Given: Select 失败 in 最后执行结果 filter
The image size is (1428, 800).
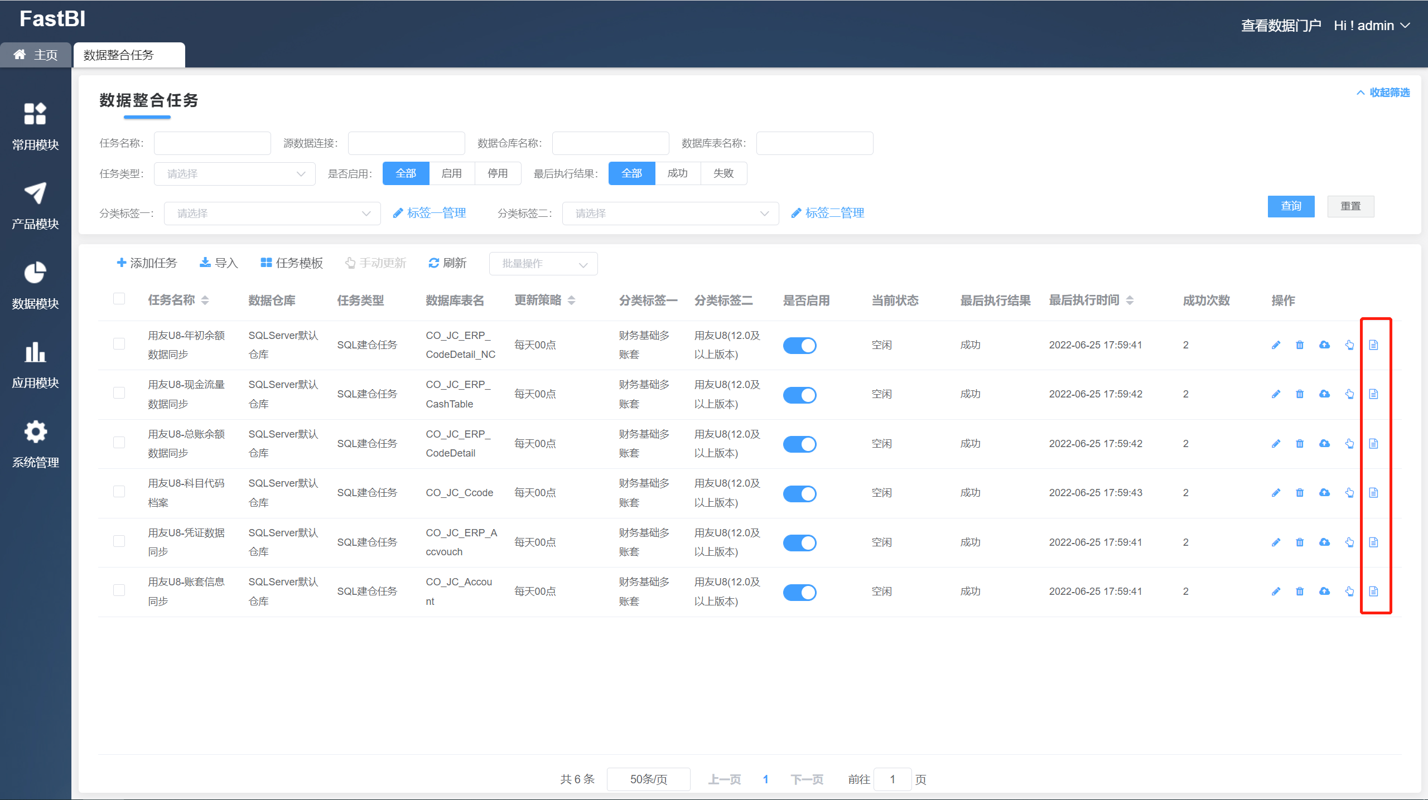Looking at the screenshot, I should (723, 173).
